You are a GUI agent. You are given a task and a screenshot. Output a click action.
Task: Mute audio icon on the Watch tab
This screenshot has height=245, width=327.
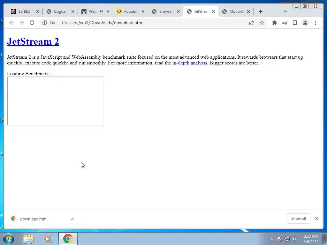101,11
